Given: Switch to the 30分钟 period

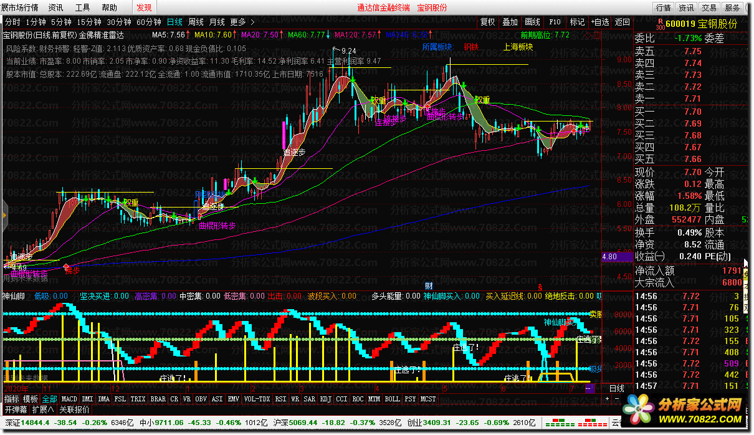Looking at the screenshot, I should pyautogui.click(x=118, y=22).
